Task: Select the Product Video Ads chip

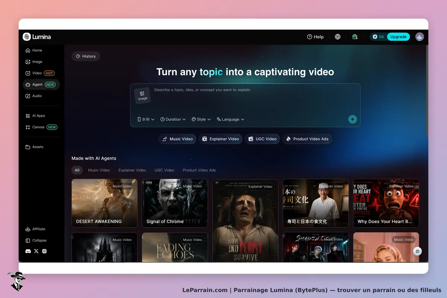Action: coord(307,139)
